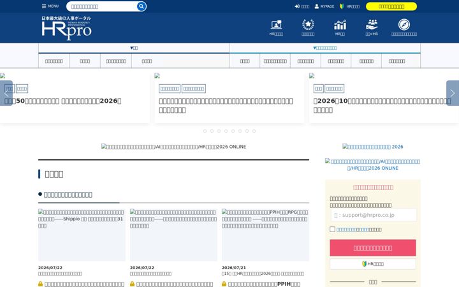Open the PPIH RPG article thumbnail
Screen dimensions: 459x287
[265, 235]
